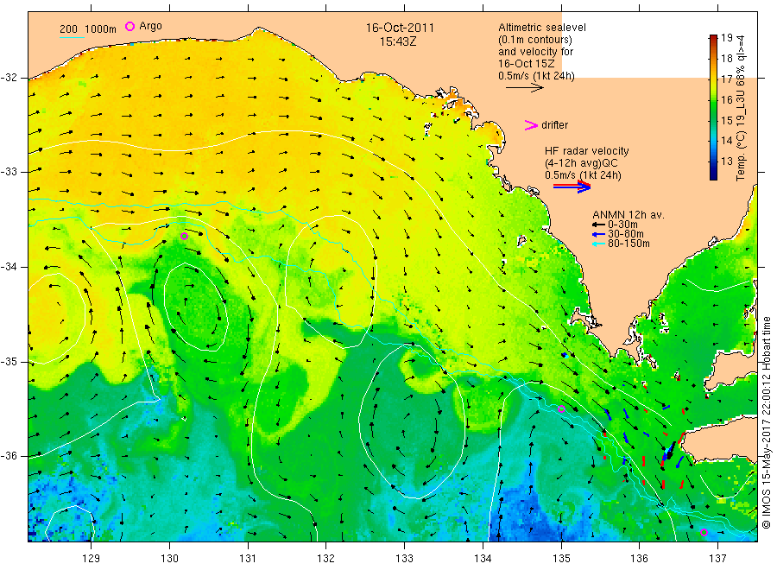Click the Argo float marker near 135°E, 35.5°S
The height and width of the screenshot is (570, 777).
tap(561, 409)
